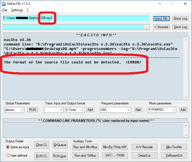
Task: Click Run and MkvMux tool
Action: (x=85, y=147)
